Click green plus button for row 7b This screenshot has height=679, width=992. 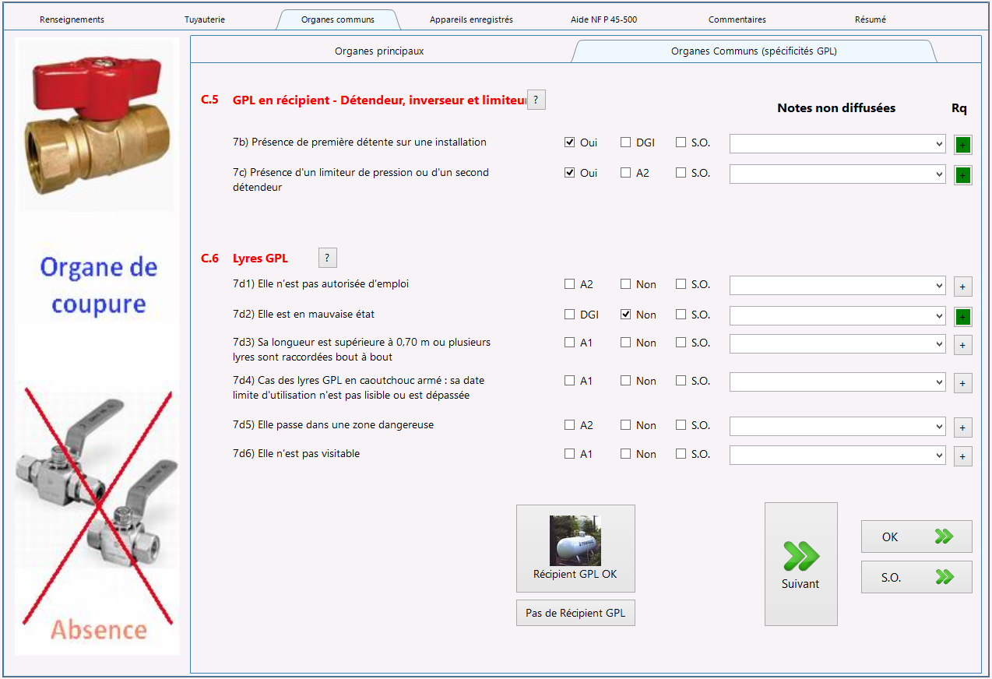pyautogui.click(x=963, y=145)
